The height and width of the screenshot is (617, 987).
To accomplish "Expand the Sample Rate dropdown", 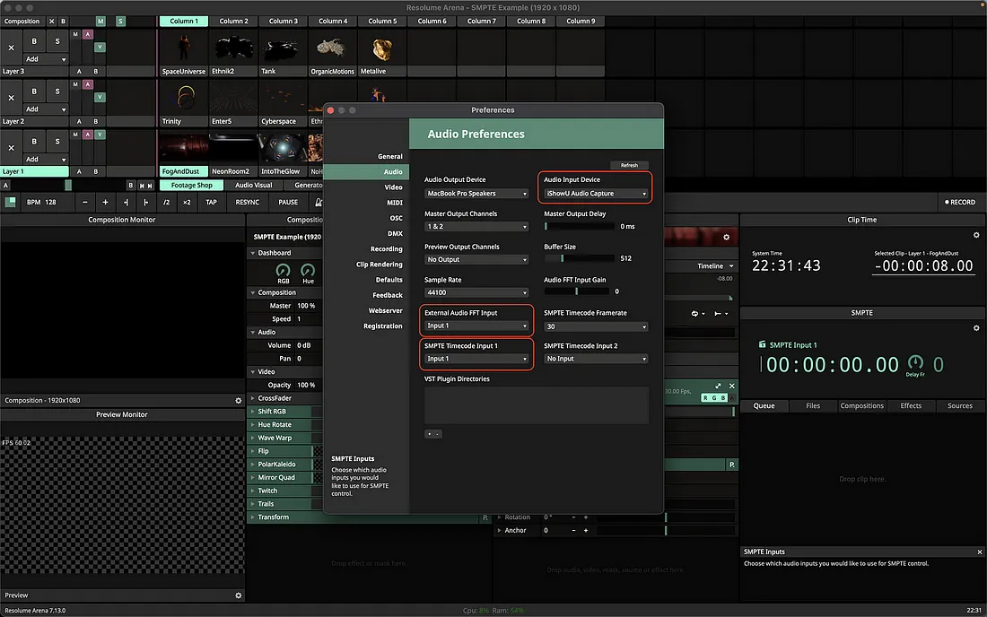I will click(476, 293).
